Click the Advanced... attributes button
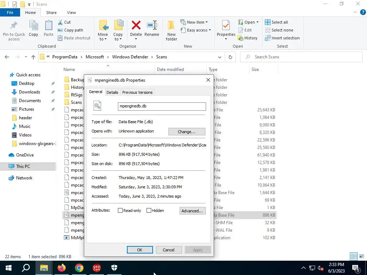 [x=192, y=211]
